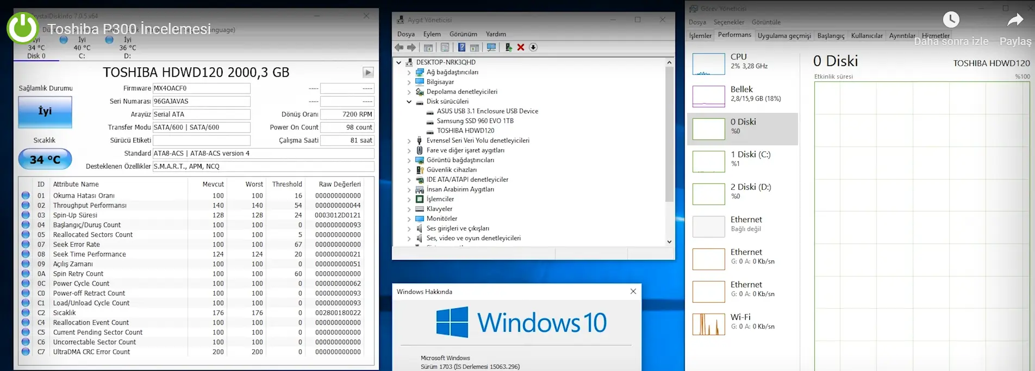This screenshot has height=371, width=1035.
Task: Click the İyi health status button
Action: (45, 112)
